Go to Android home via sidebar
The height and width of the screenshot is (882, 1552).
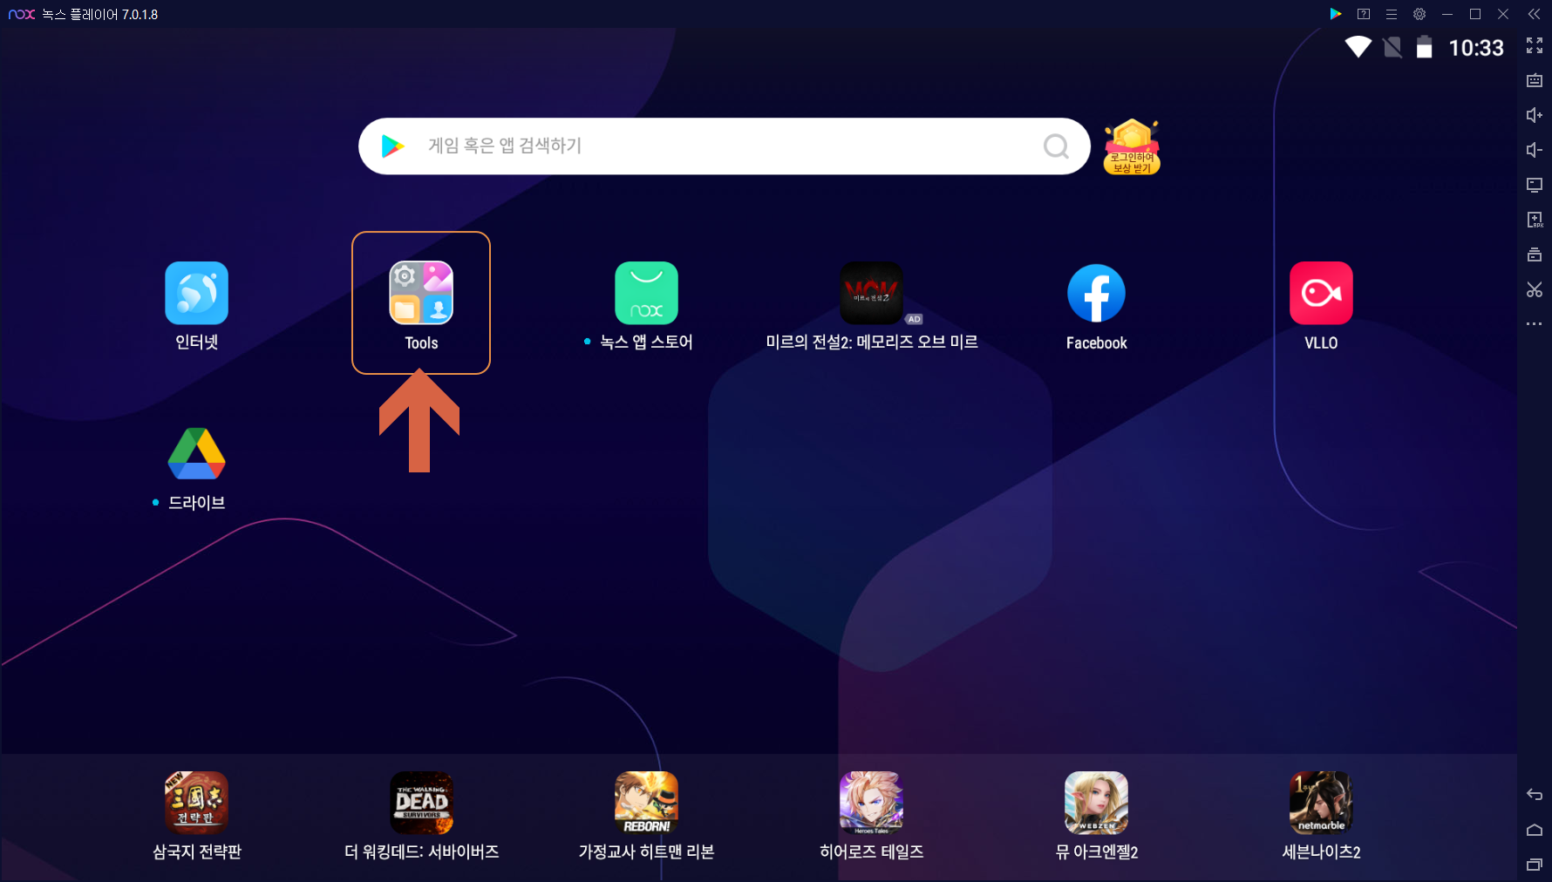pos(1535,830)
